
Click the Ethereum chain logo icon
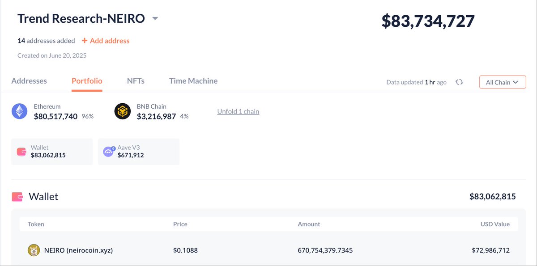point(19,111)
